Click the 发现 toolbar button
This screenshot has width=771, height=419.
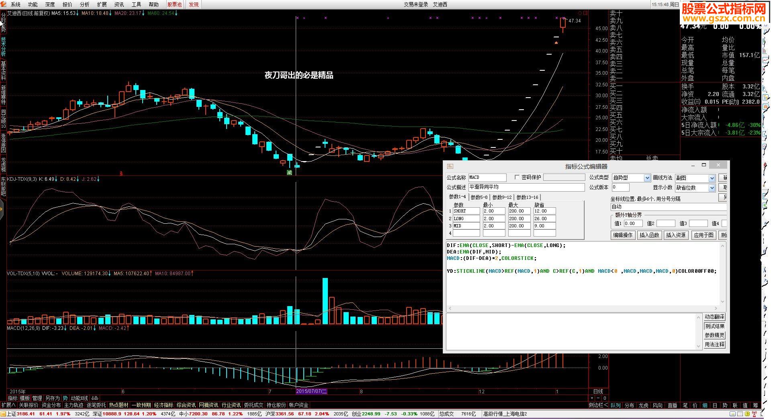(194, 4)
